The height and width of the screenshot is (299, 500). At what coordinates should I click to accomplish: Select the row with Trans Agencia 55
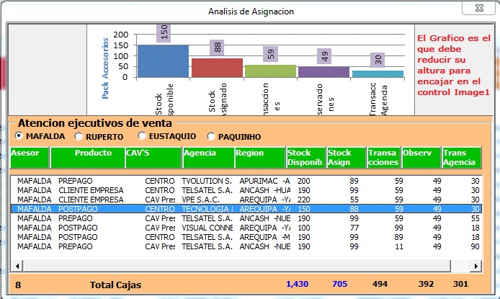click(246, 219)
